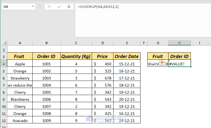The image size is (211, 128).
Task: Select column G header
Action: coord(158,43)
